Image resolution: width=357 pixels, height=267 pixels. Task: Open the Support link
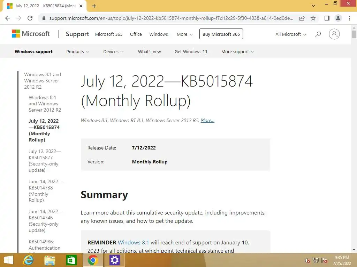click(77, 34)
